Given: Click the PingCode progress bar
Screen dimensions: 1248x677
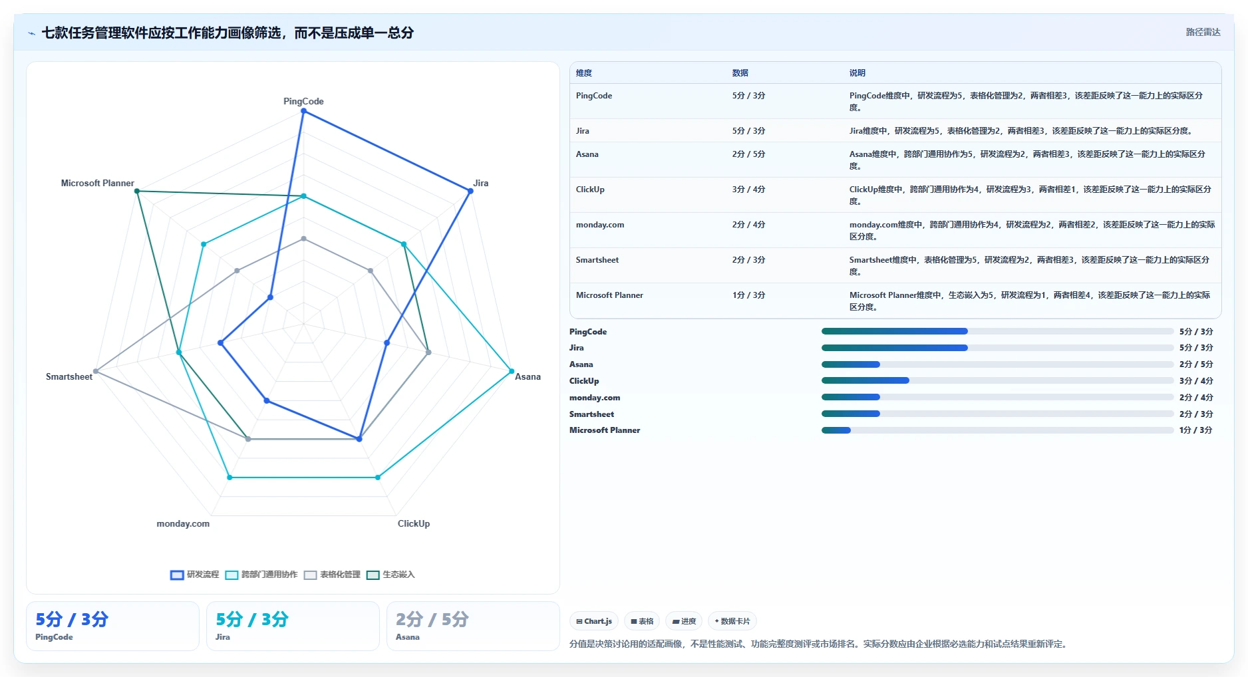Looking at the screenshot, I should pyautogui.click(x=997, y=331).
